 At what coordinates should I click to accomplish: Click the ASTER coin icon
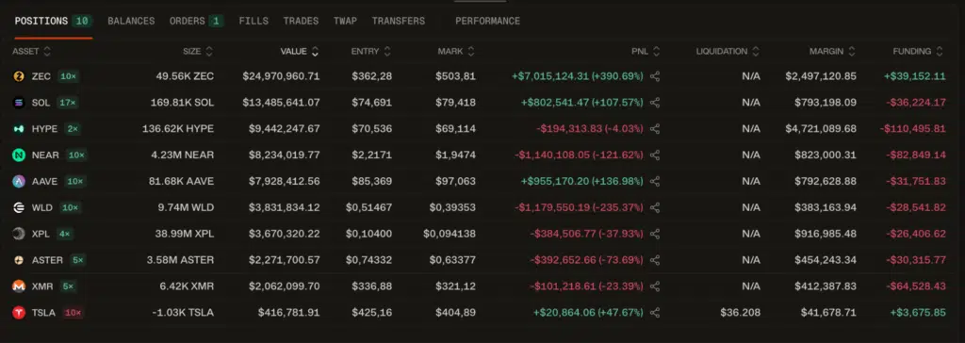tap(19, 260)
